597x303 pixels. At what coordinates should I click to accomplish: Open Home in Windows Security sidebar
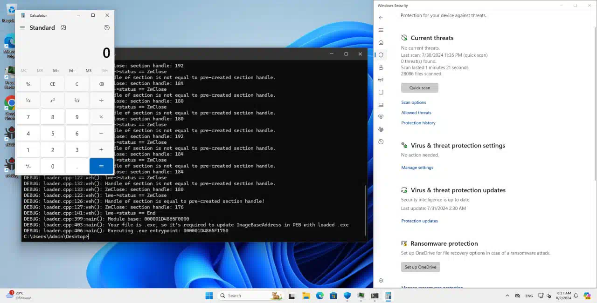click(x=381, y=42)
